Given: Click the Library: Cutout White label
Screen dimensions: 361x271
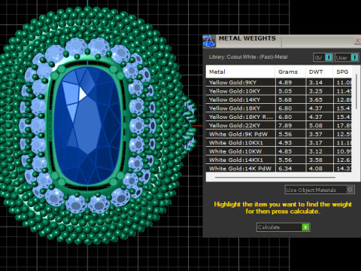Looking at the screenshot, I should point(248,57).
